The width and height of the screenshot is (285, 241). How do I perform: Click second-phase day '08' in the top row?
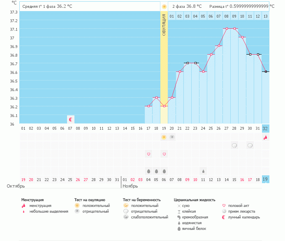tap(226, 16)
